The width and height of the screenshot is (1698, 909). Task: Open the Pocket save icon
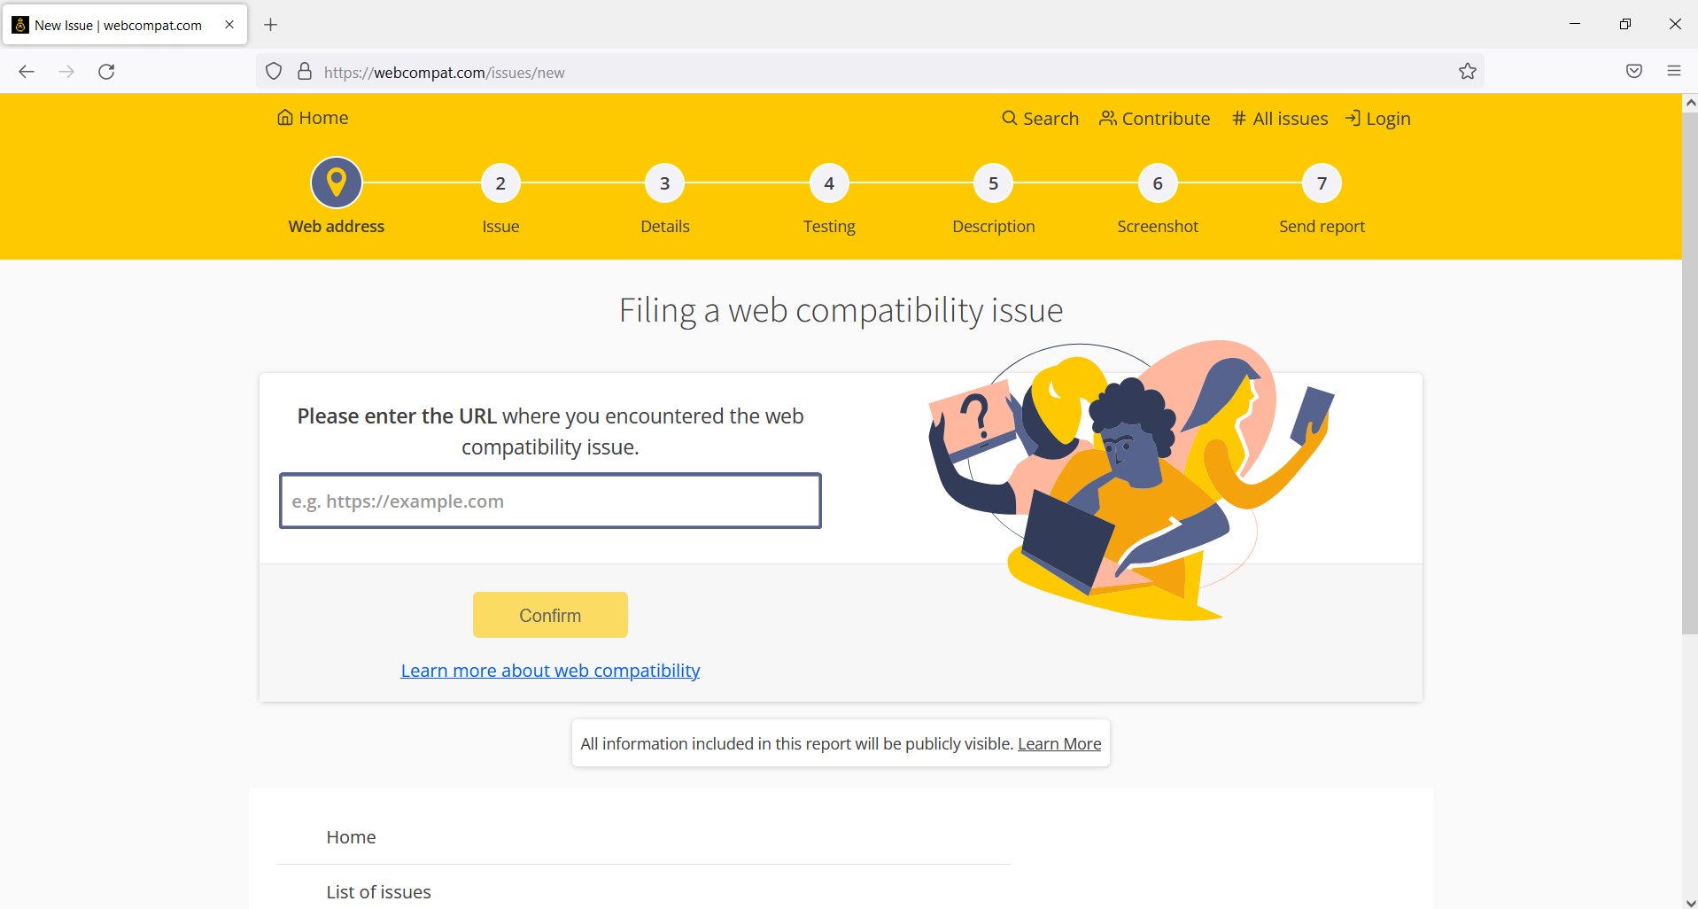point(1634,72)
